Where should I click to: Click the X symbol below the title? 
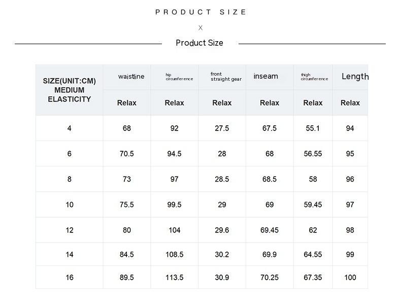coord(201,28)
